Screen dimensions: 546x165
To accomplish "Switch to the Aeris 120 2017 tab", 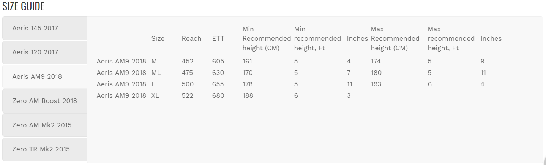I will click(x=35, y=52).
